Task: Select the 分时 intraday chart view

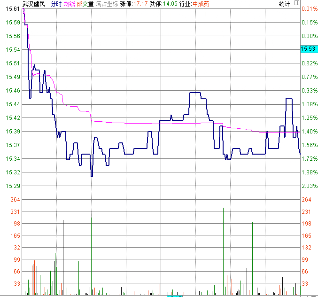Action: coord(56,4)
